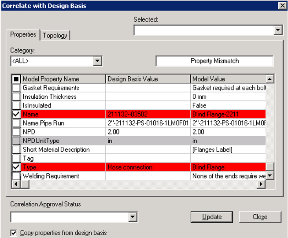Viewport: 288px width, 238px height.
Task: Check the Gasket Requirements row checkbox
Action: point(16,88)
